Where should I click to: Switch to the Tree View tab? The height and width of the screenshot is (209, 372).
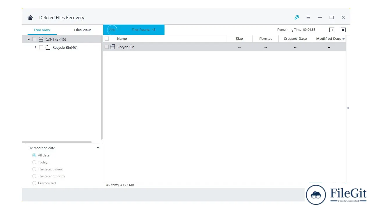point(42,30)
